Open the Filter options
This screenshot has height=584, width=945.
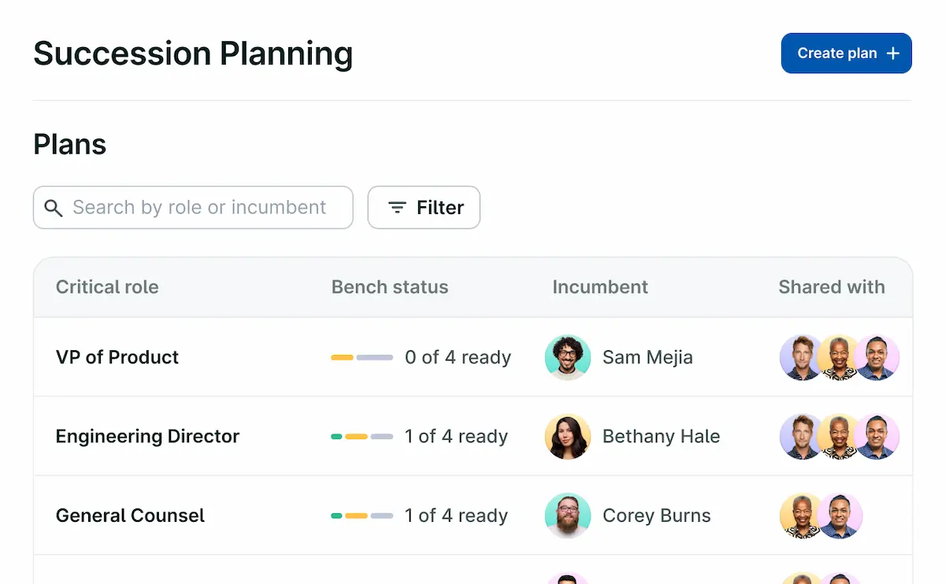point(424,208)
